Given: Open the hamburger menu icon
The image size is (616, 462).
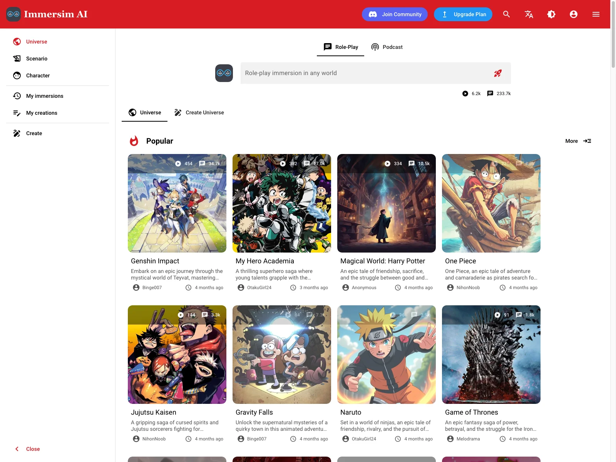Looking at the screenshot, I should 596,14.
